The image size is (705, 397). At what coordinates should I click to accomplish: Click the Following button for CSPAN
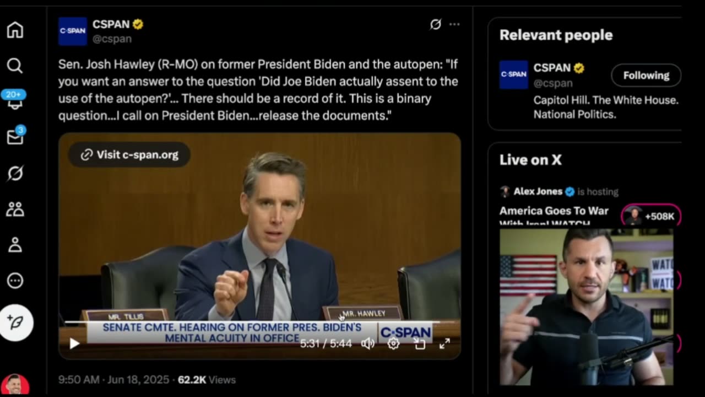[x=646, y=76]
